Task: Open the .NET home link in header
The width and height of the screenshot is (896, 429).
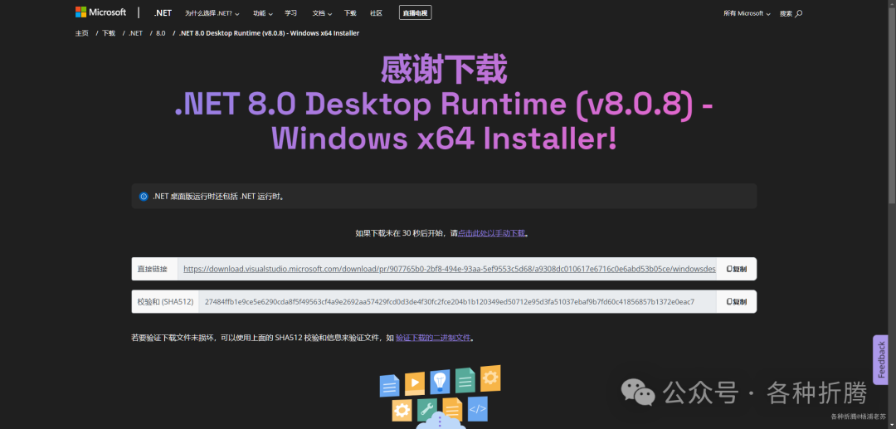Action: tap(163, 13)
